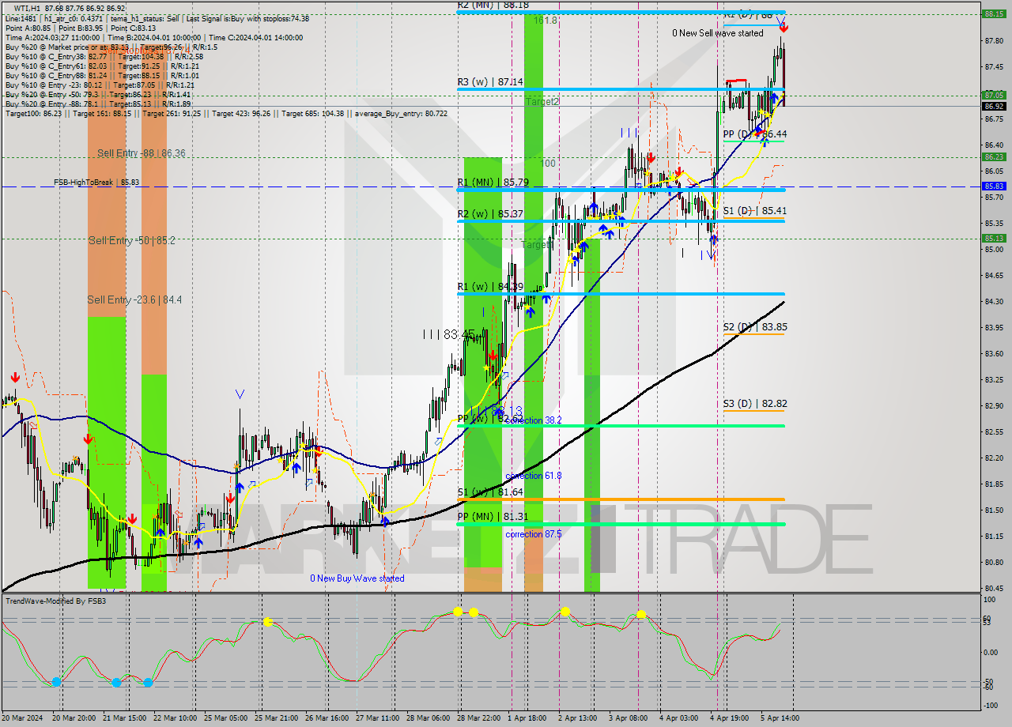Click the blue V marker at the chart top-right peak

780,21
